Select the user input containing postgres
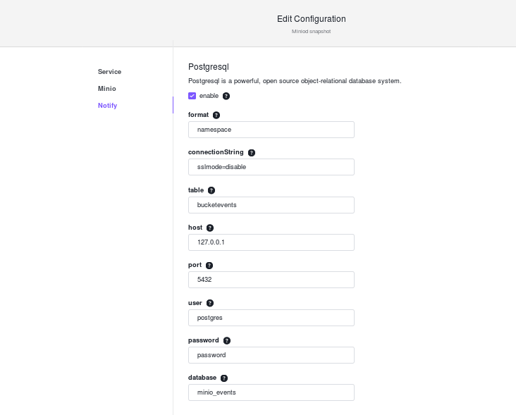Viewport: 516px width, 415px height. [x=271, y=318]
